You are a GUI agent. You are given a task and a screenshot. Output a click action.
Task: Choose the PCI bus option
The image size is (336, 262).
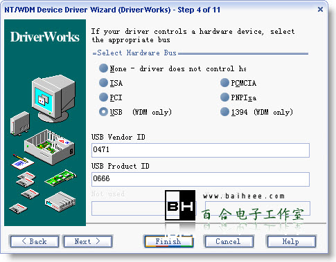pyautogui.click(x=103, y=97)
